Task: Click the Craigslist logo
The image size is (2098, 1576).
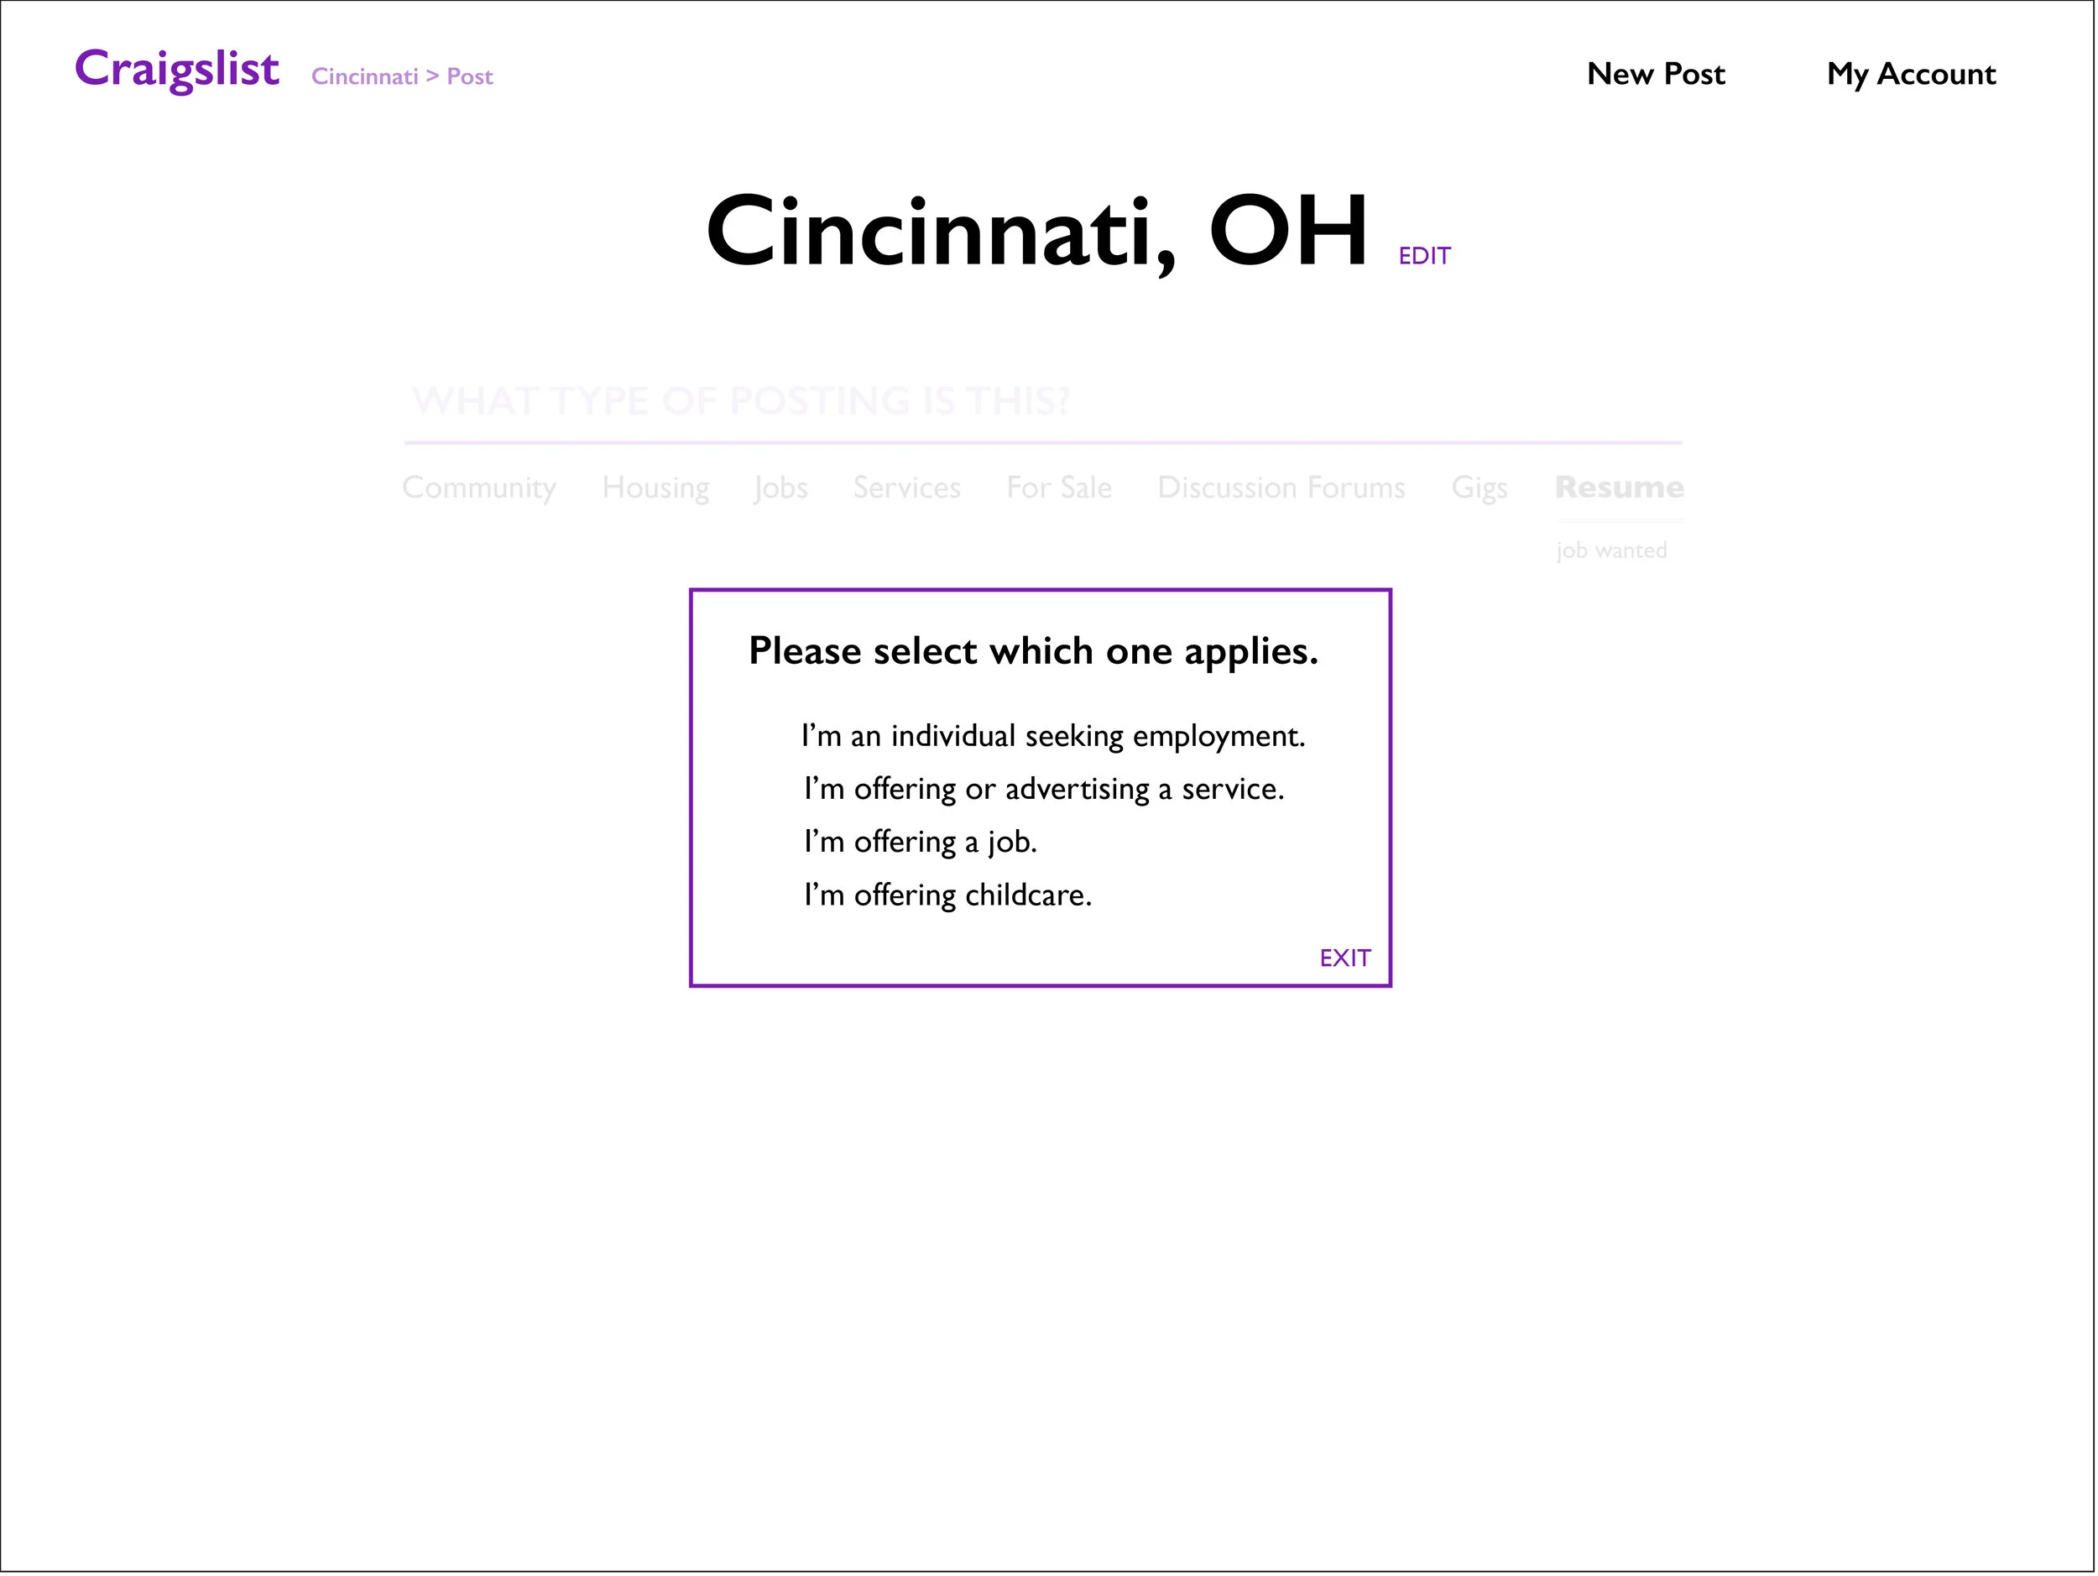Action: (176, 70)
